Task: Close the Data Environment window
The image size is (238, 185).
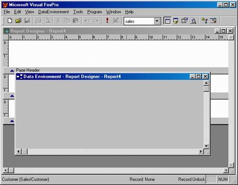Action: click(205, 76)
